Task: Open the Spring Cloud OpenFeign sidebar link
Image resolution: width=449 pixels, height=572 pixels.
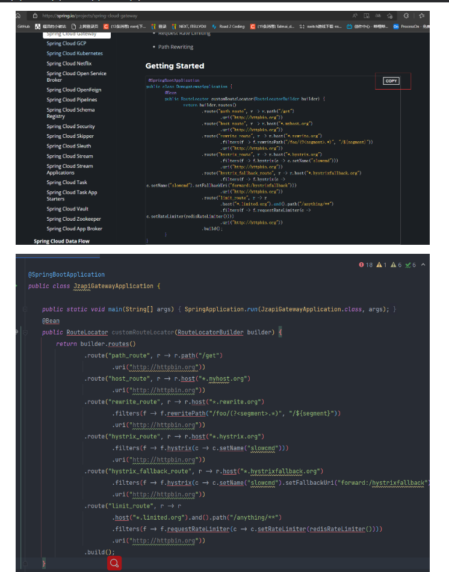Action: point(74,90)
